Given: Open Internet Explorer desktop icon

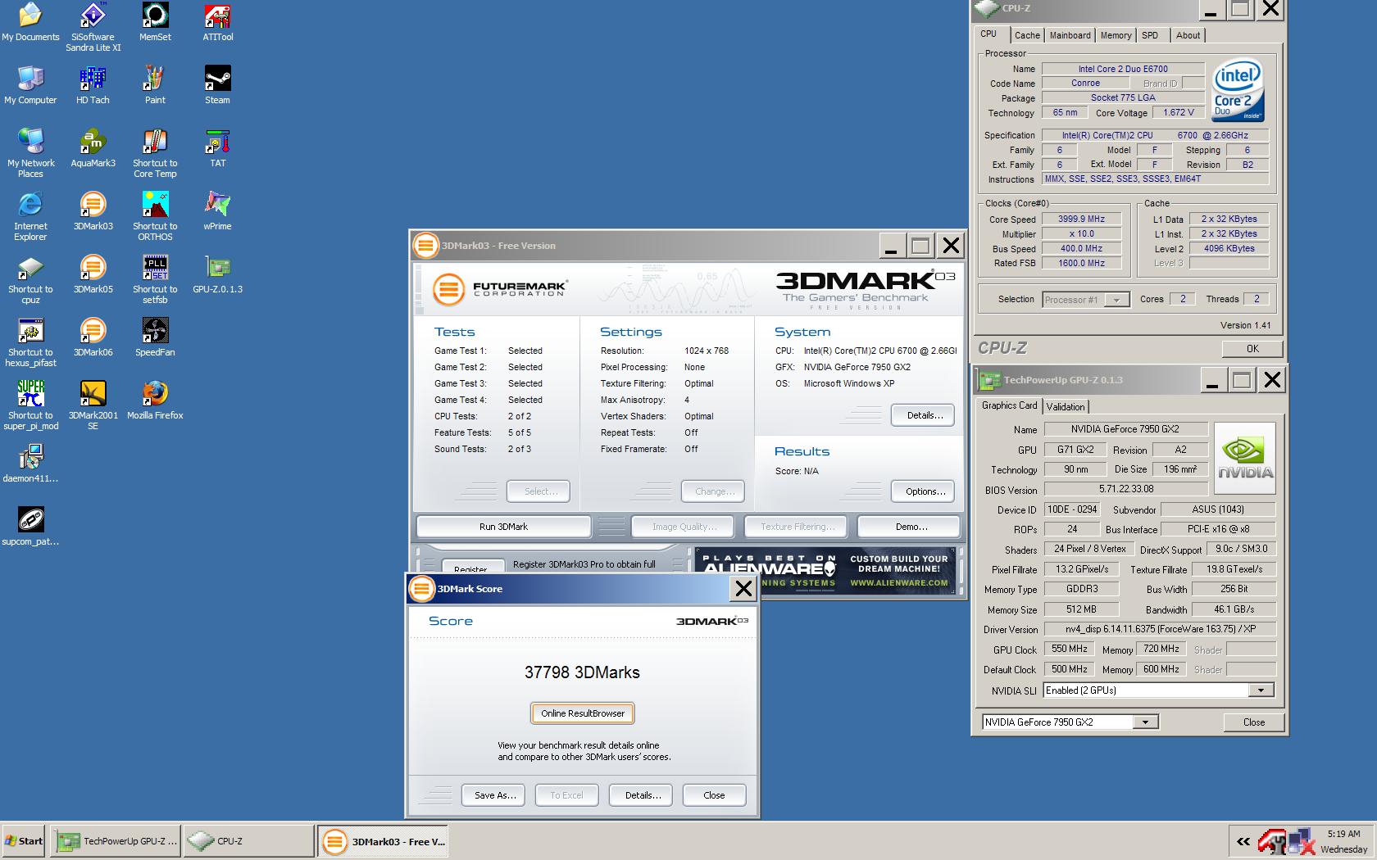Looking at the screenshot, I should click(30, 216).
